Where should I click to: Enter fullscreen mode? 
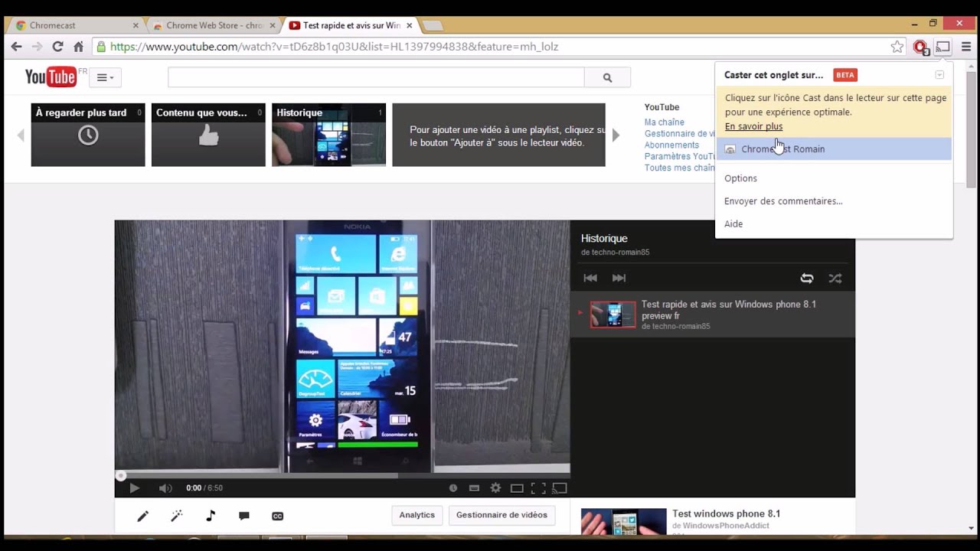[x=538, y=487]
